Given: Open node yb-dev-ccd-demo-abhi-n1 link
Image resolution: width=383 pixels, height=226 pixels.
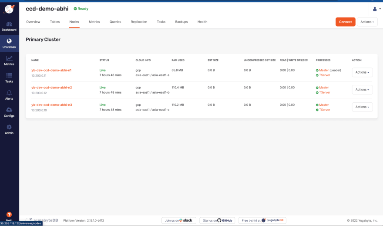Looking at the screenshot, I should (x=51, y=70).
